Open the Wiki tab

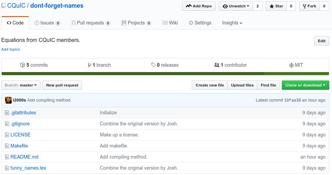click(x=170, y=23)
